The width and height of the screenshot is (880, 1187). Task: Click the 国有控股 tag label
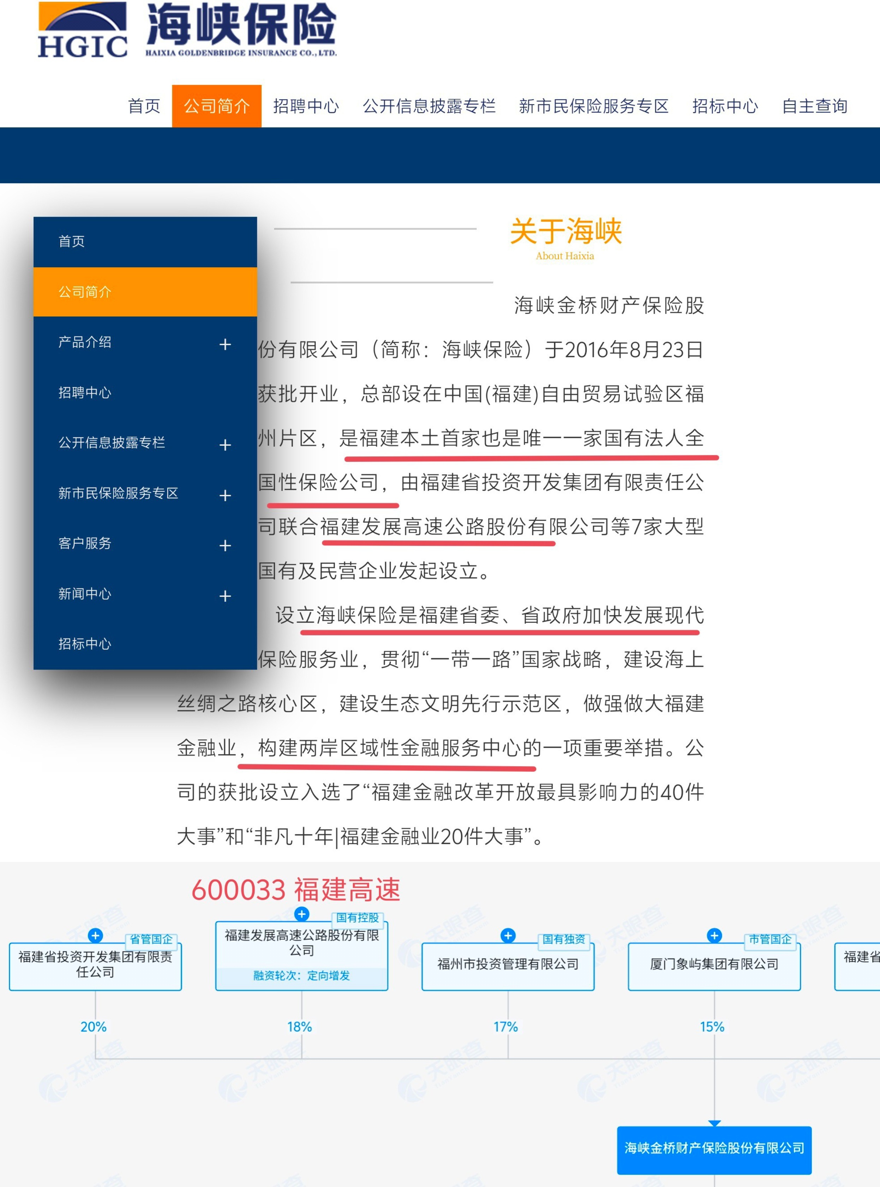(358, 918)
